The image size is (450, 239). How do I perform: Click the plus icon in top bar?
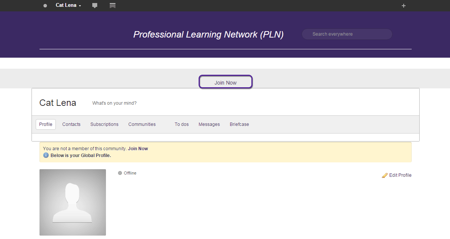coord(404,6)
